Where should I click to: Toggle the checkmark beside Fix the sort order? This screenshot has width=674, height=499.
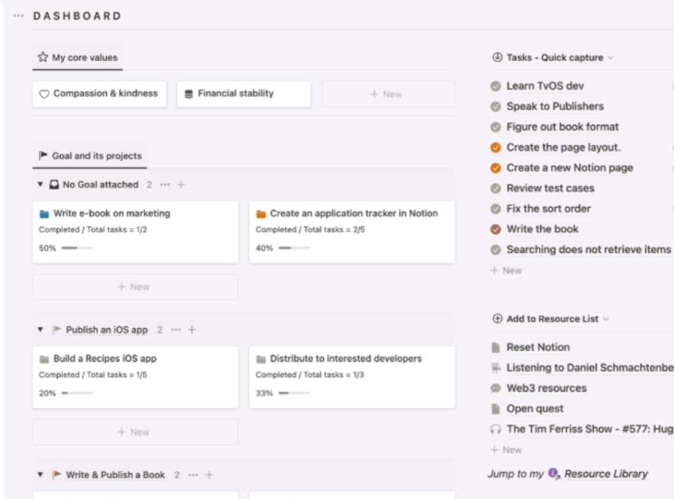496,208
